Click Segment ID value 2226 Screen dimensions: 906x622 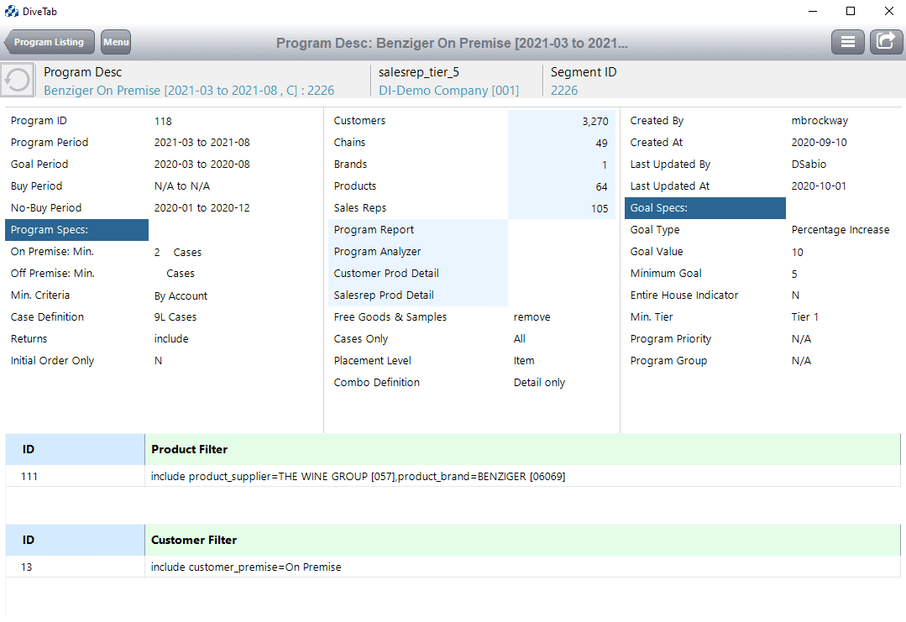click(564, 91)
